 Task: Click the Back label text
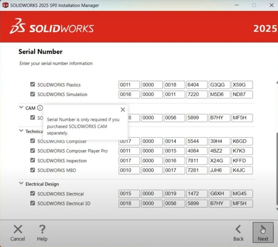point(238,239)
